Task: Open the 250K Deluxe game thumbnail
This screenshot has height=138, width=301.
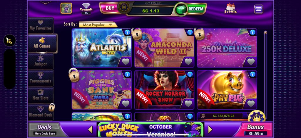Action: point(227,48)
